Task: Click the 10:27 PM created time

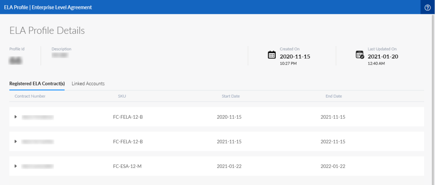Action: 288,63
